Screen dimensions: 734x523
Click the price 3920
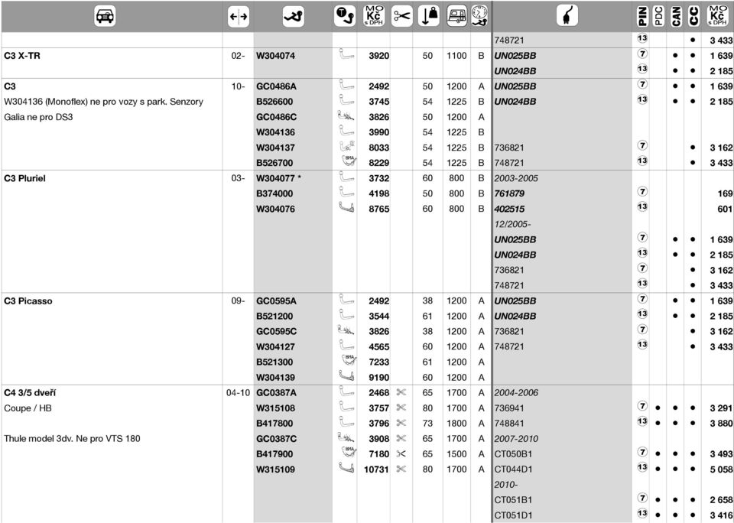click(x=378, y=56)
